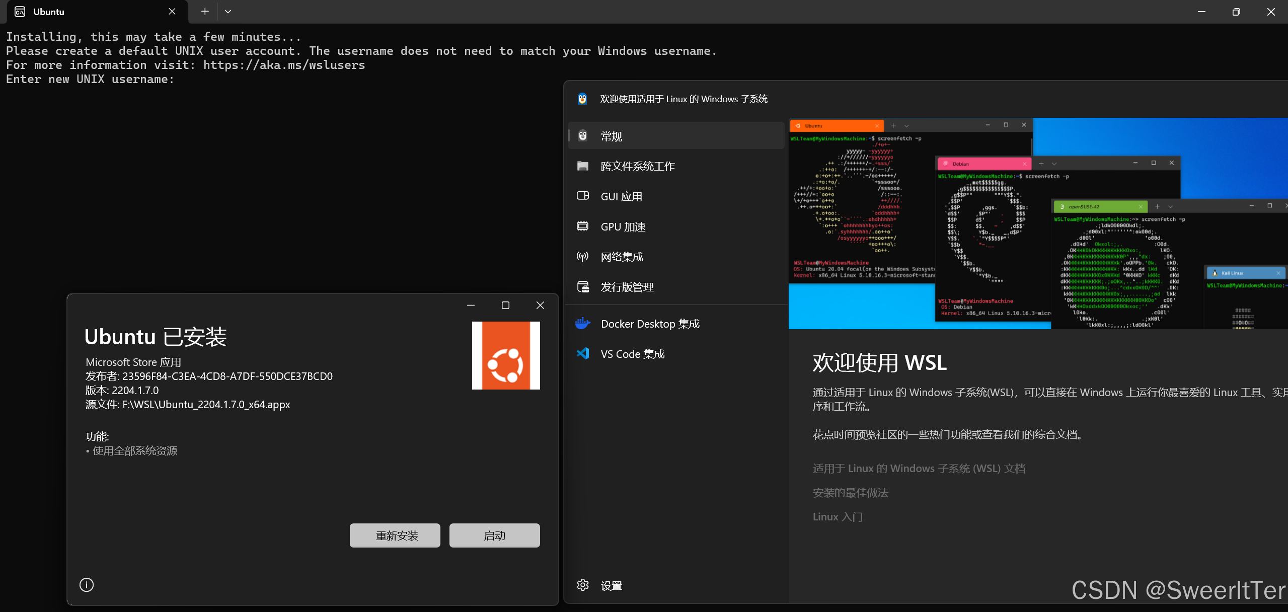This screenshot has width=1288, height=612.
Task: Click the 启动 button to launch Ubuntu
Action: [494, 535]
